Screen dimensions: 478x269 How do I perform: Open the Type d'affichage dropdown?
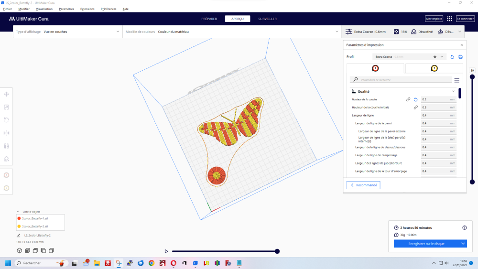[68, 32]
